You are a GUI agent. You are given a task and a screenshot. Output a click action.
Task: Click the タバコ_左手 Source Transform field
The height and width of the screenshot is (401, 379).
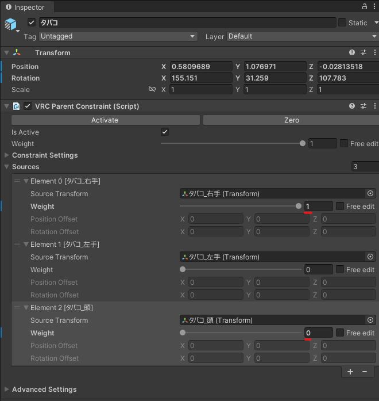pyautogui.click(x=273, y=257)
